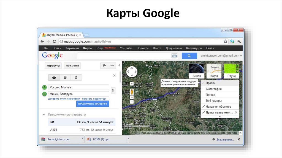This screenshot has height=158, width=282.
Task: Pick up the orange Street View pegman
Action: 132,92
